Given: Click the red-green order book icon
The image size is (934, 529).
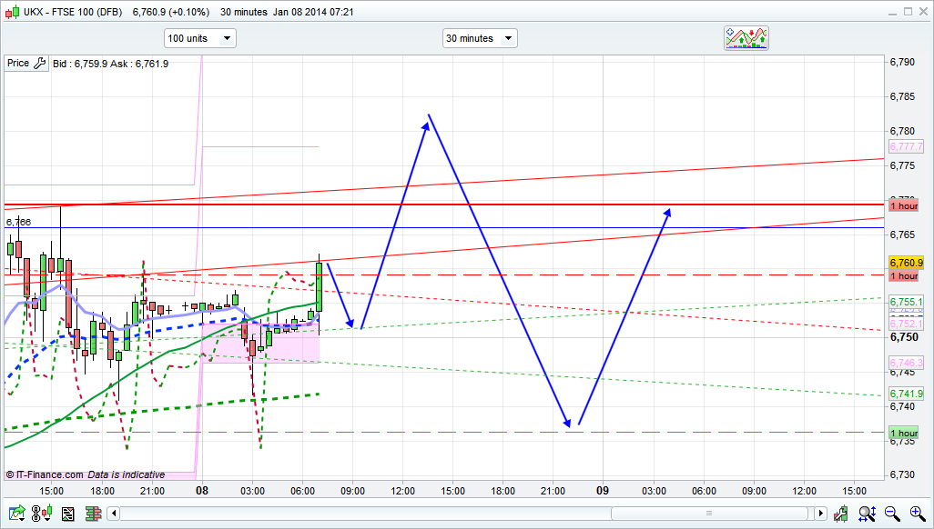Looking at the screenshot, I should 91,514.
